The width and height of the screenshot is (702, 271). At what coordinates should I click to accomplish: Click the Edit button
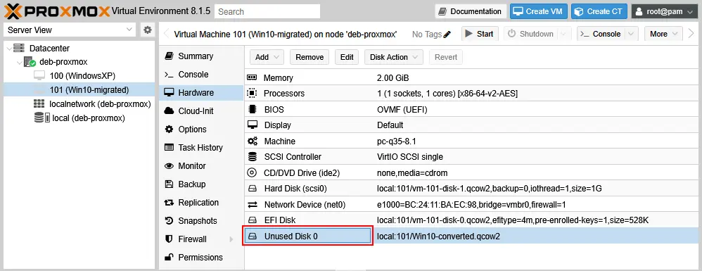pyautogui.click(x=347, y=57)
